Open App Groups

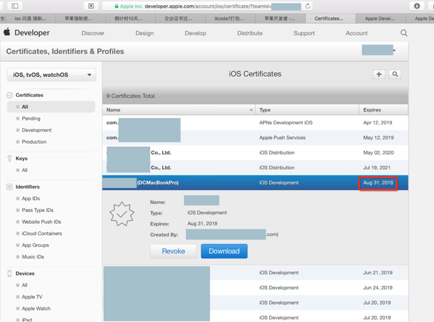coord(35,245)
